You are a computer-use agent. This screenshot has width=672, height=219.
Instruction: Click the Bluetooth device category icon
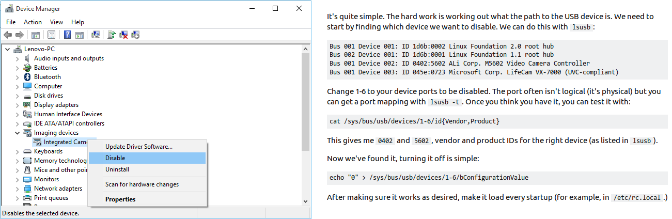pos(28,77)
